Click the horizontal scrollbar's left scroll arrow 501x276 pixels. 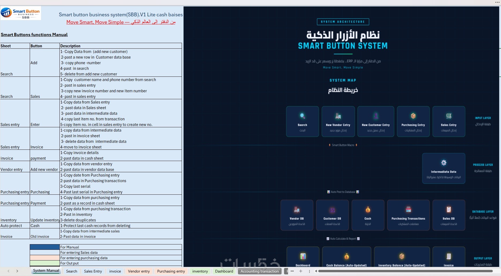tap(316, 271)
